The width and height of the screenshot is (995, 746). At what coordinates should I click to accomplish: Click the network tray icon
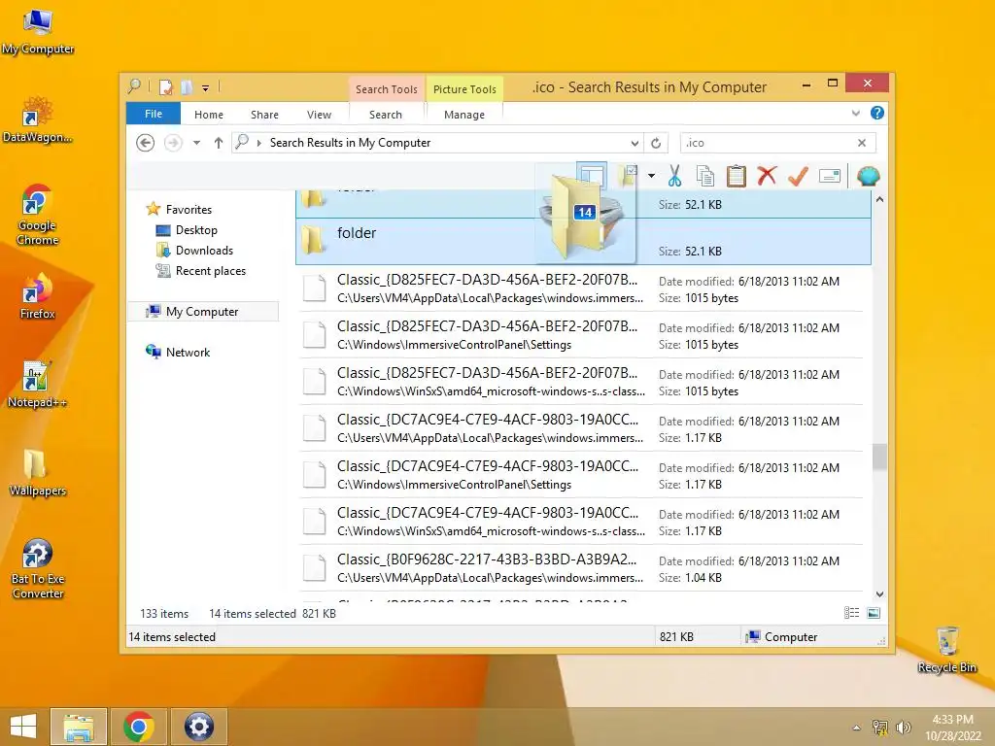click(880, 728)
